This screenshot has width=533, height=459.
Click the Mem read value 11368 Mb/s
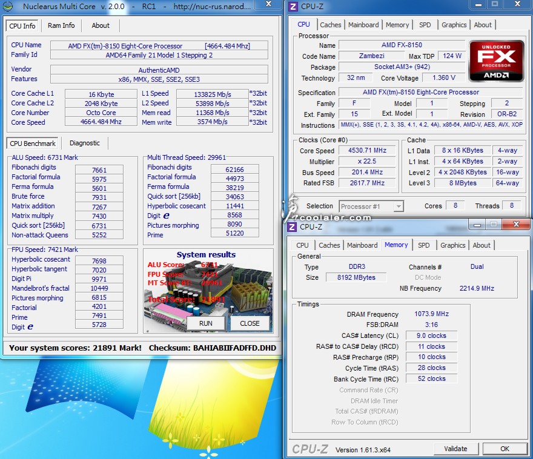(x=213, y=113)
